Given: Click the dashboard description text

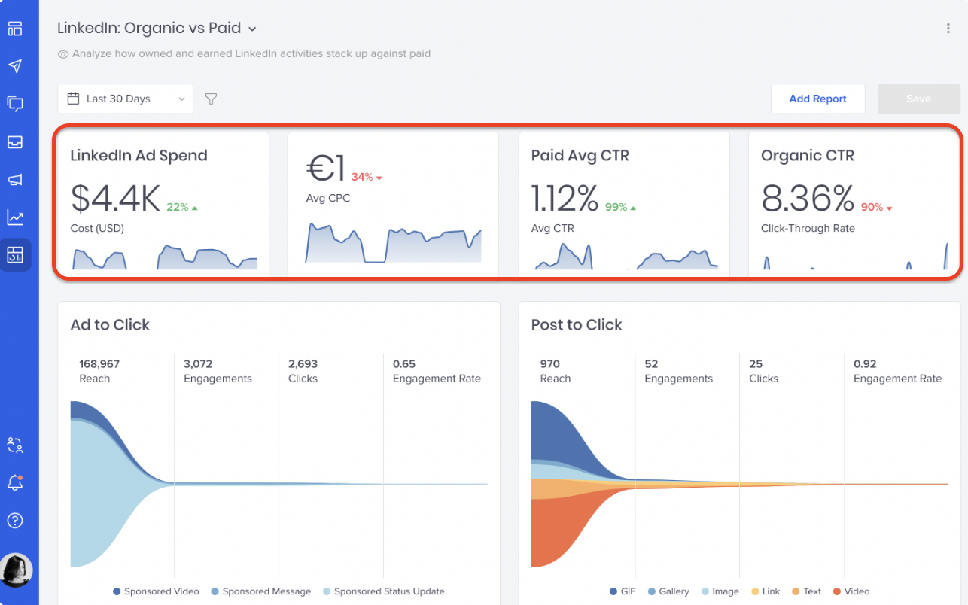Looking at the screenshot, I should [251, 54].
